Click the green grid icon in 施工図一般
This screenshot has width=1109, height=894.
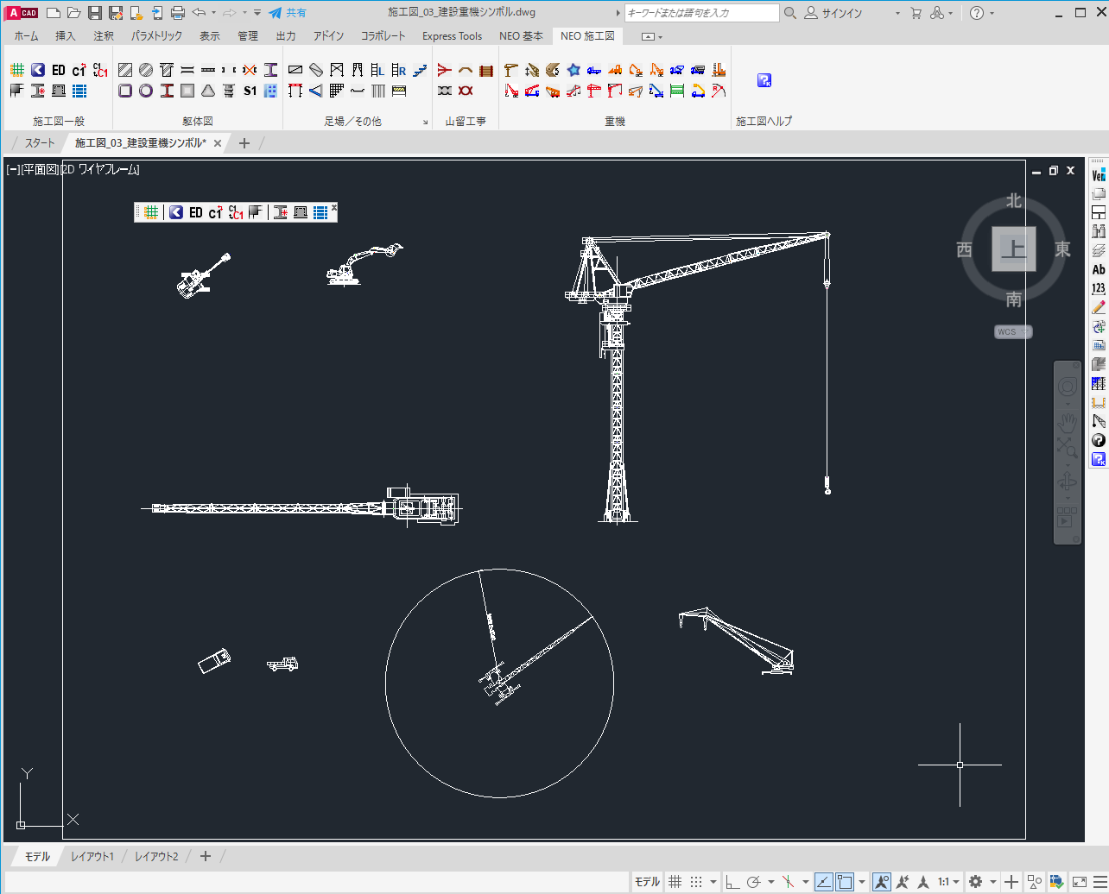[16, 70]
